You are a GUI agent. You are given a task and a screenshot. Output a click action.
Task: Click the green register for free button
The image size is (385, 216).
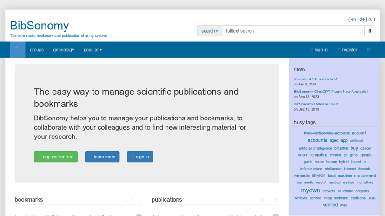(56, 157)
